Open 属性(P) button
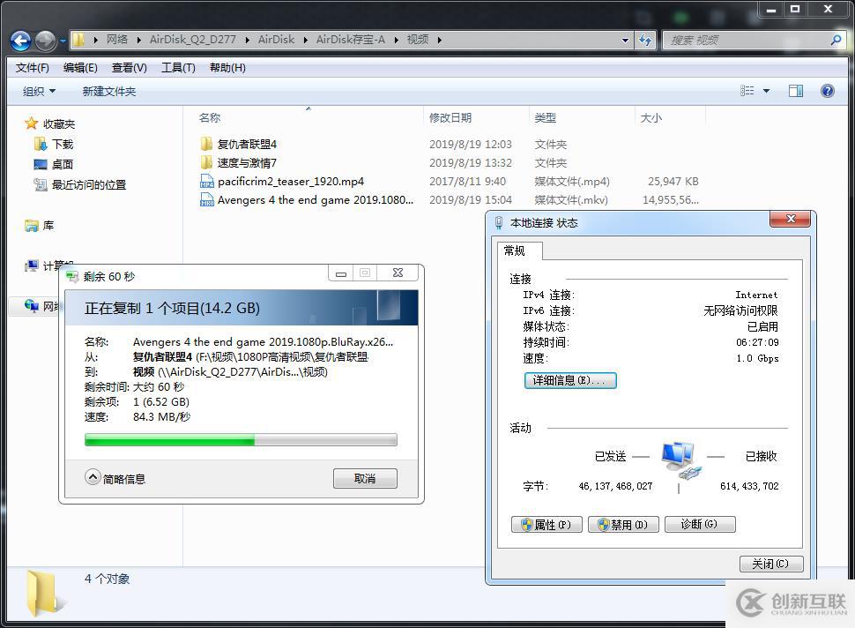The width and height of the screenshot is (855, 628). tap(546, 524)
